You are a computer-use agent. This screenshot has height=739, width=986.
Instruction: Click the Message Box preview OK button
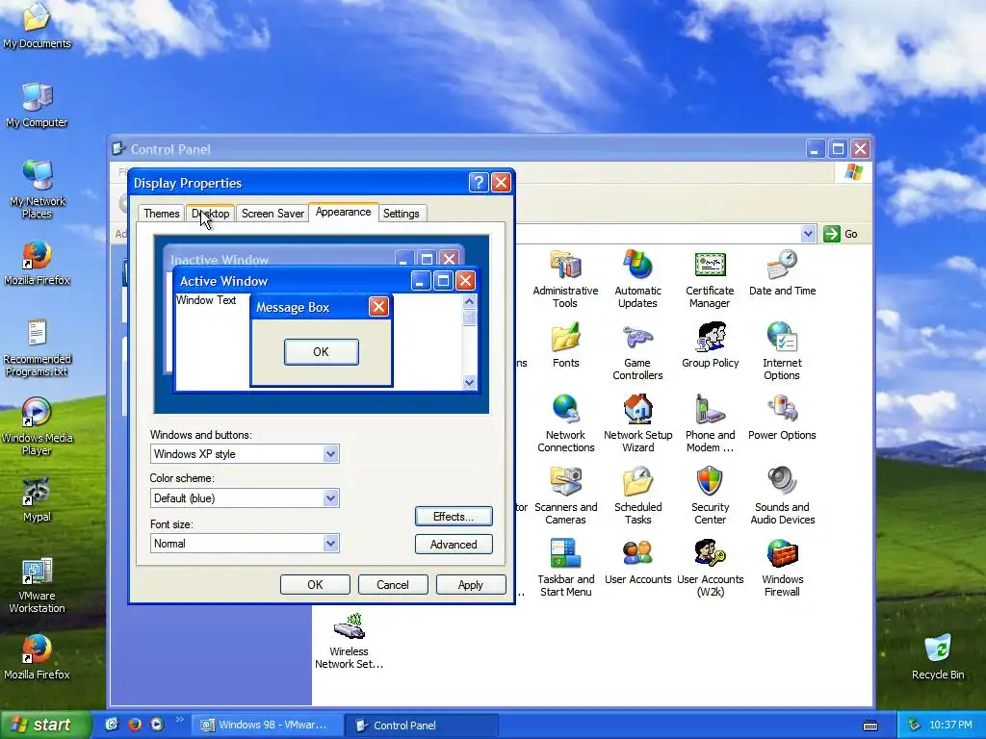click(x=322, y=352)
